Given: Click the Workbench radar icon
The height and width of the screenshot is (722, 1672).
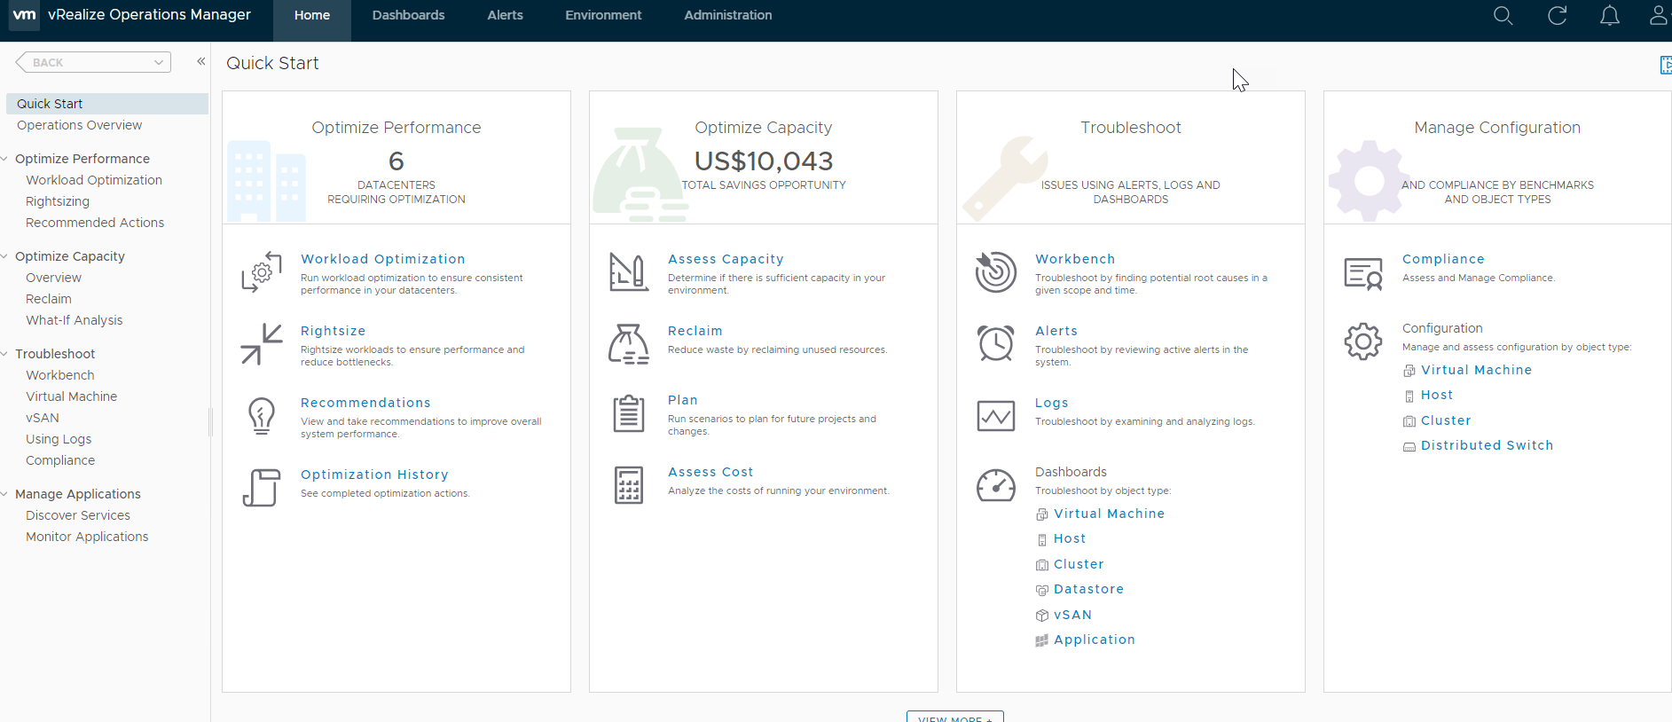Looking at the screenshot, I should (x=996, y=272).
